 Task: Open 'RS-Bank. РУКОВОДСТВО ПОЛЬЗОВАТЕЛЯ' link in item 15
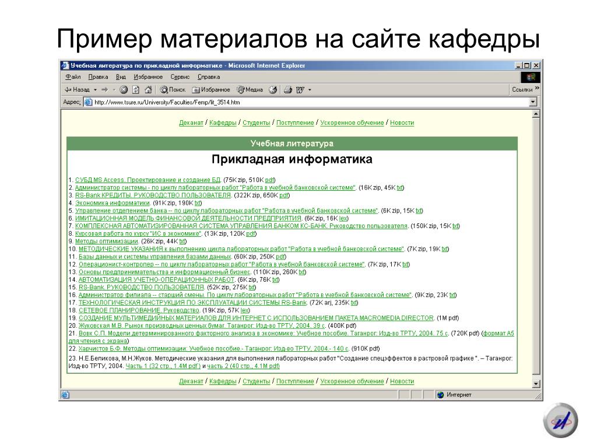pyautogui.click(x=141, y=287)
